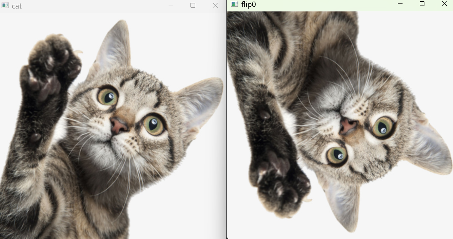Screen dimensions: 453x239
Task: Click the flip0 window's title bar app icon
Action: coord(234,4)
